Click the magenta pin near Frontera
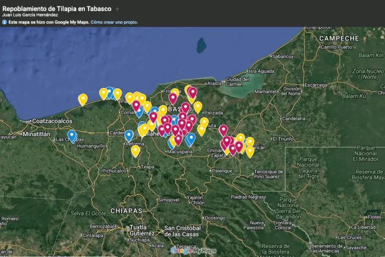 coord(173,97)
